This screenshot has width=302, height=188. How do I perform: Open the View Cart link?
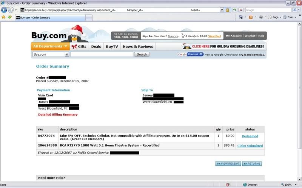(214, 36)
